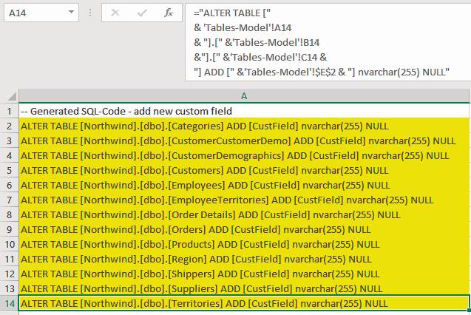Click the Enter checkmark formula bar icon

(142, 13)
